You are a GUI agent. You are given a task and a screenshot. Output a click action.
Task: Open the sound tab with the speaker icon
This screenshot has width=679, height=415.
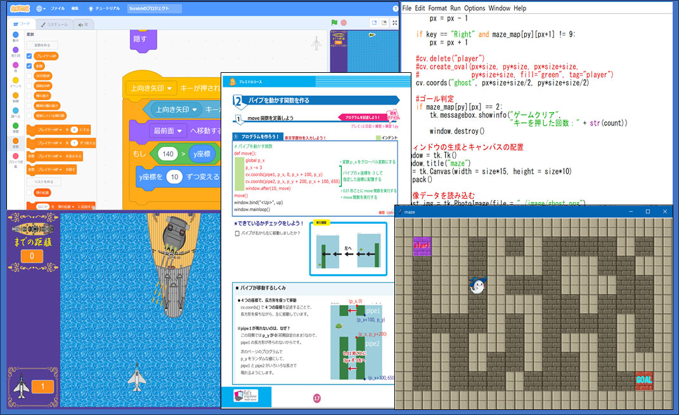click(82, 24)
